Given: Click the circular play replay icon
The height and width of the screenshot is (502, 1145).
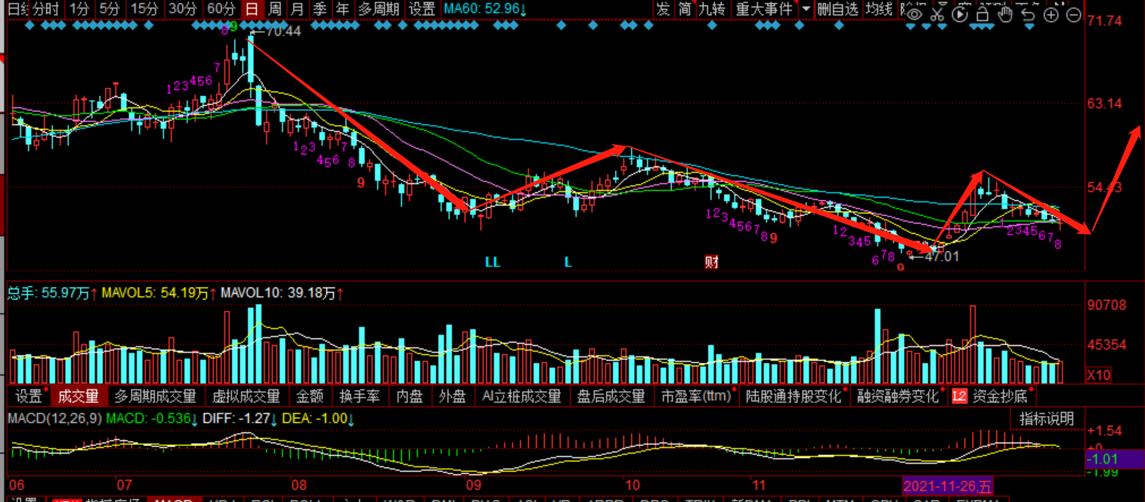Looking at the screenshot, I should click(x=961, y=13).
